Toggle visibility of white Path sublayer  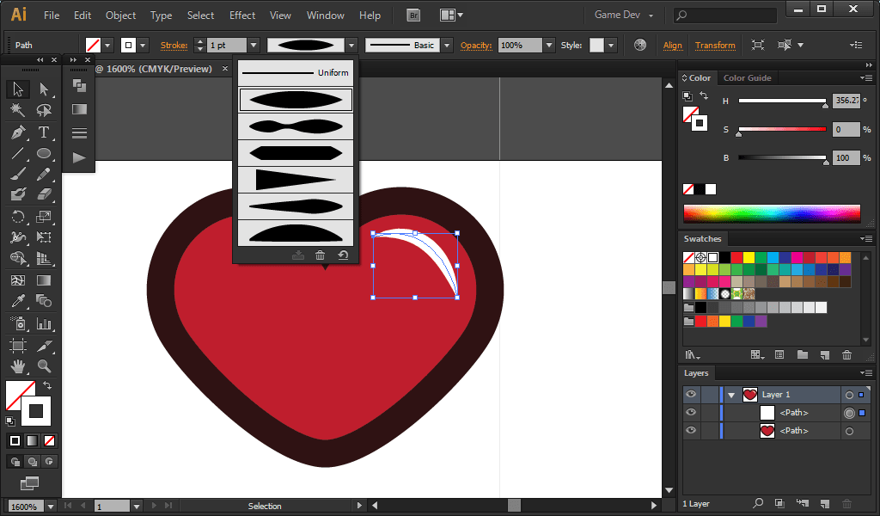click(x=690, y=413)
